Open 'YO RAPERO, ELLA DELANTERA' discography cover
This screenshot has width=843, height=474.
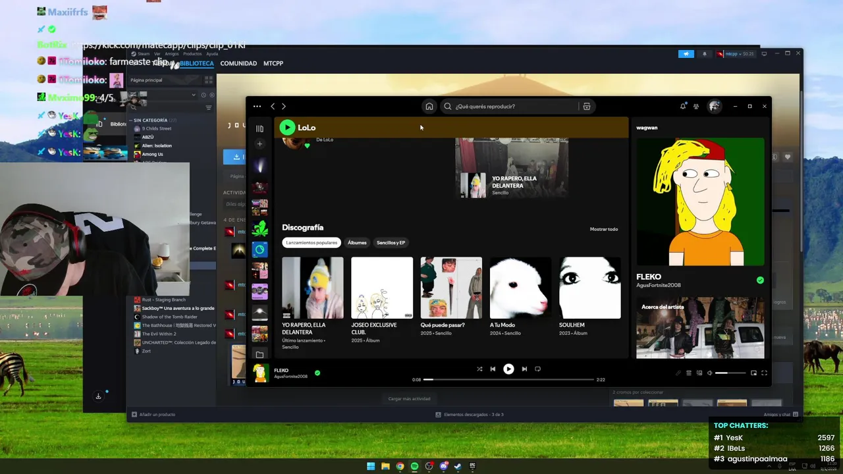click(x=313, y=288)
